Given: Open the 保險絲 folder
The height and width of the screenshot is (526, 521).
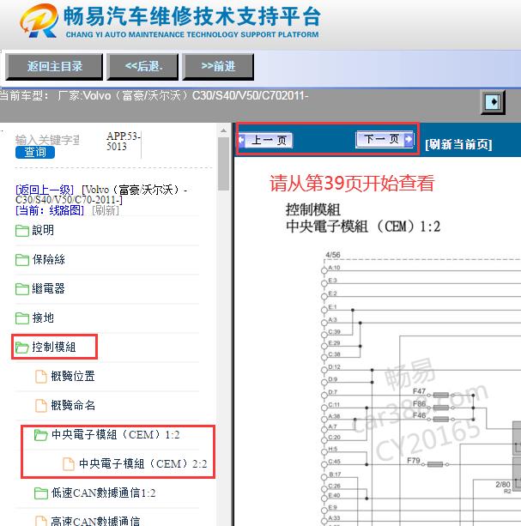Looking at the screenshot, I should [49, 259].
